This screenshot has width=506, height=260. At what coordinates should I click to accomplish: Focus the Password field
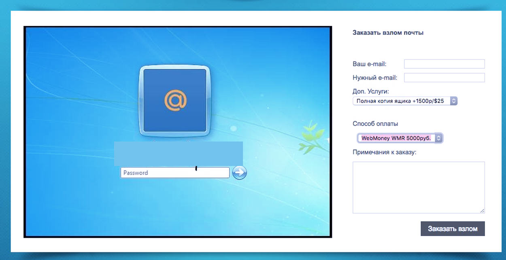coord(175,173)
